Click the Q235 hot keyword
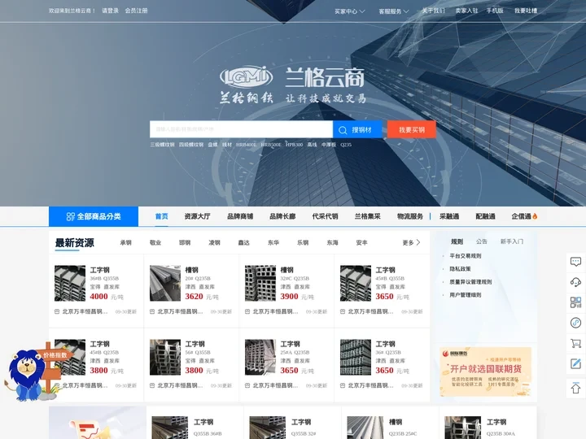 click(346, 145)
